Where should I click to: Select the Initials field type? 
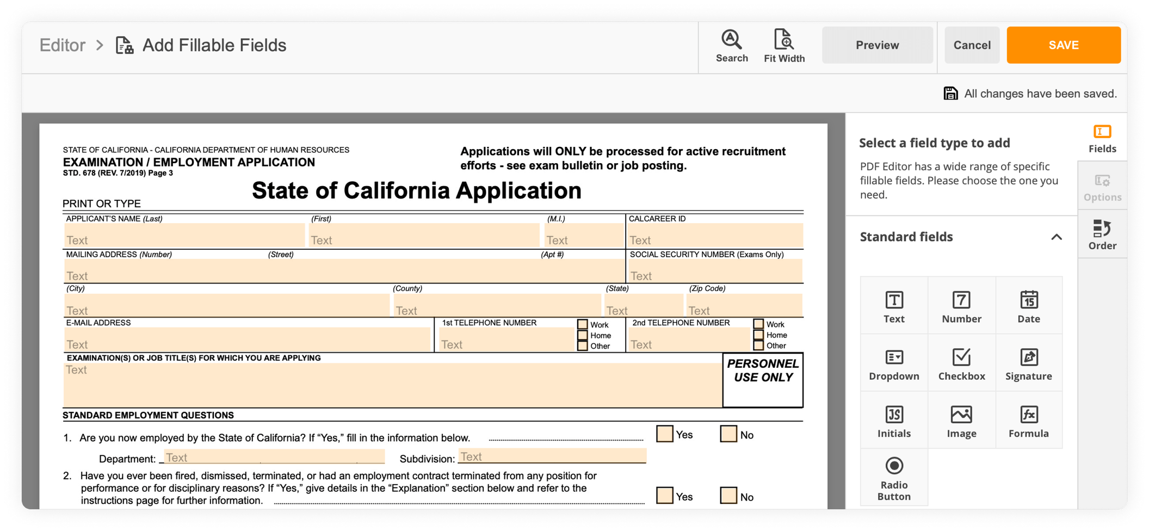click(x=894, y=421)
